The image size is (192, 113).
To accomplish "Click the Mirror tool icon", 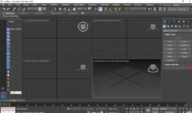I will pos(150,9).
